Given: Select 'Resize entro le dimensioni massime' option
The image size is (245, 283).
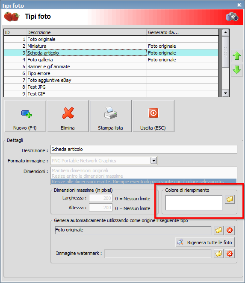Looking at the screenshot, I should pos(87,176).
